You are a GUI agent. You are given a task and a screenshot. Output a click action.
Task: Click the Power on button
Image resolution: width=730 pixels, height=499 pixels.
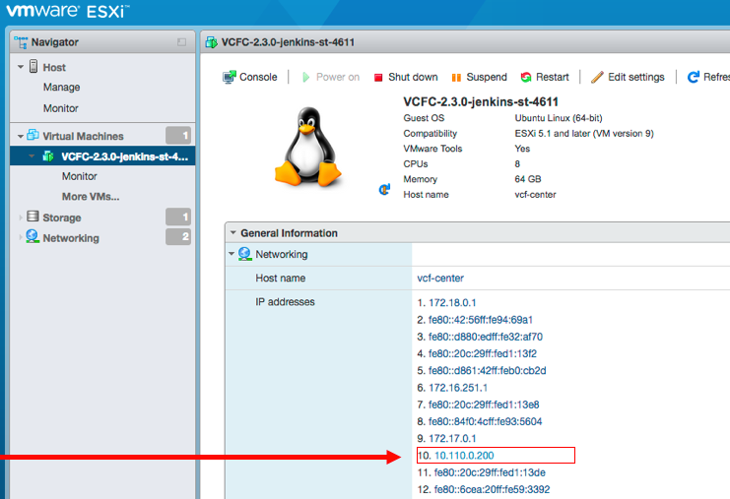(x=331, y=77)
